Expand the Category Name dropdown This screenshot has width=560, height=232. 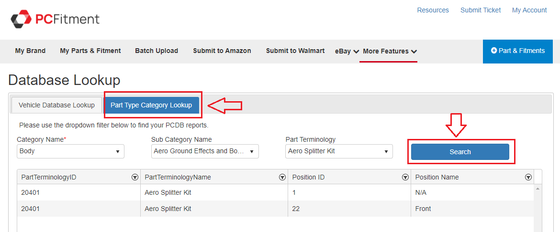tap(70, 151)
